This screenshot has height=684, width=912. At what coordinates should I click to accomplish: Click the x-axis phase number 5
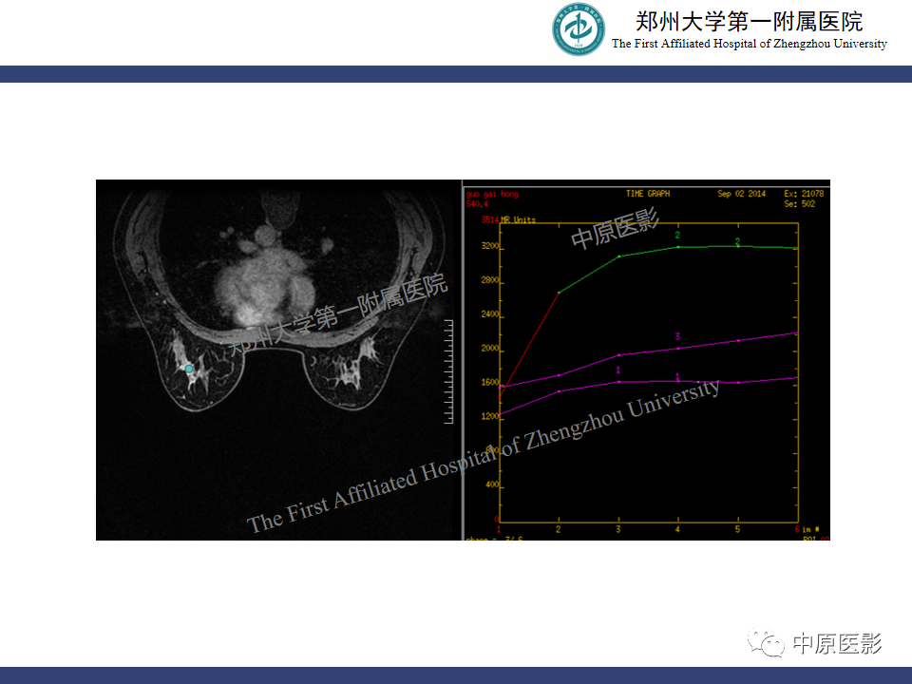[737, 529]
